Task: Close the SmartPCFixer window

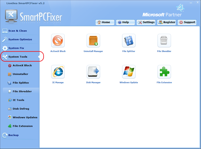Action: point(198,2)
